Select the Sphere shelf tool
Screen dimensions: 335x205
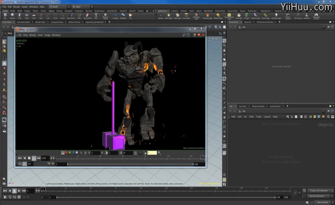[13, 16]
